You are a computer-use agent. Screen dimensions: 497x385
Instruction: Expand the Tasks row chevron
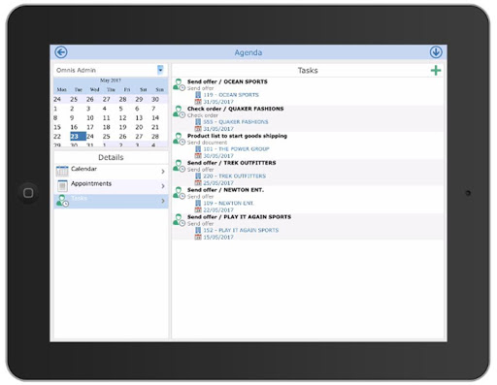click(x=163, y=201)
